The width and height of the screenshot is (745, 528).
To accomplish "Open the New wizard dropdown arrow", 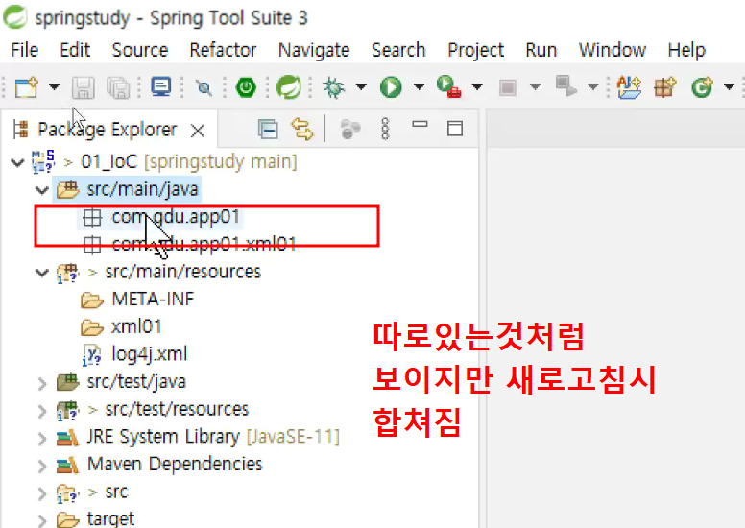I will point(54,87).
